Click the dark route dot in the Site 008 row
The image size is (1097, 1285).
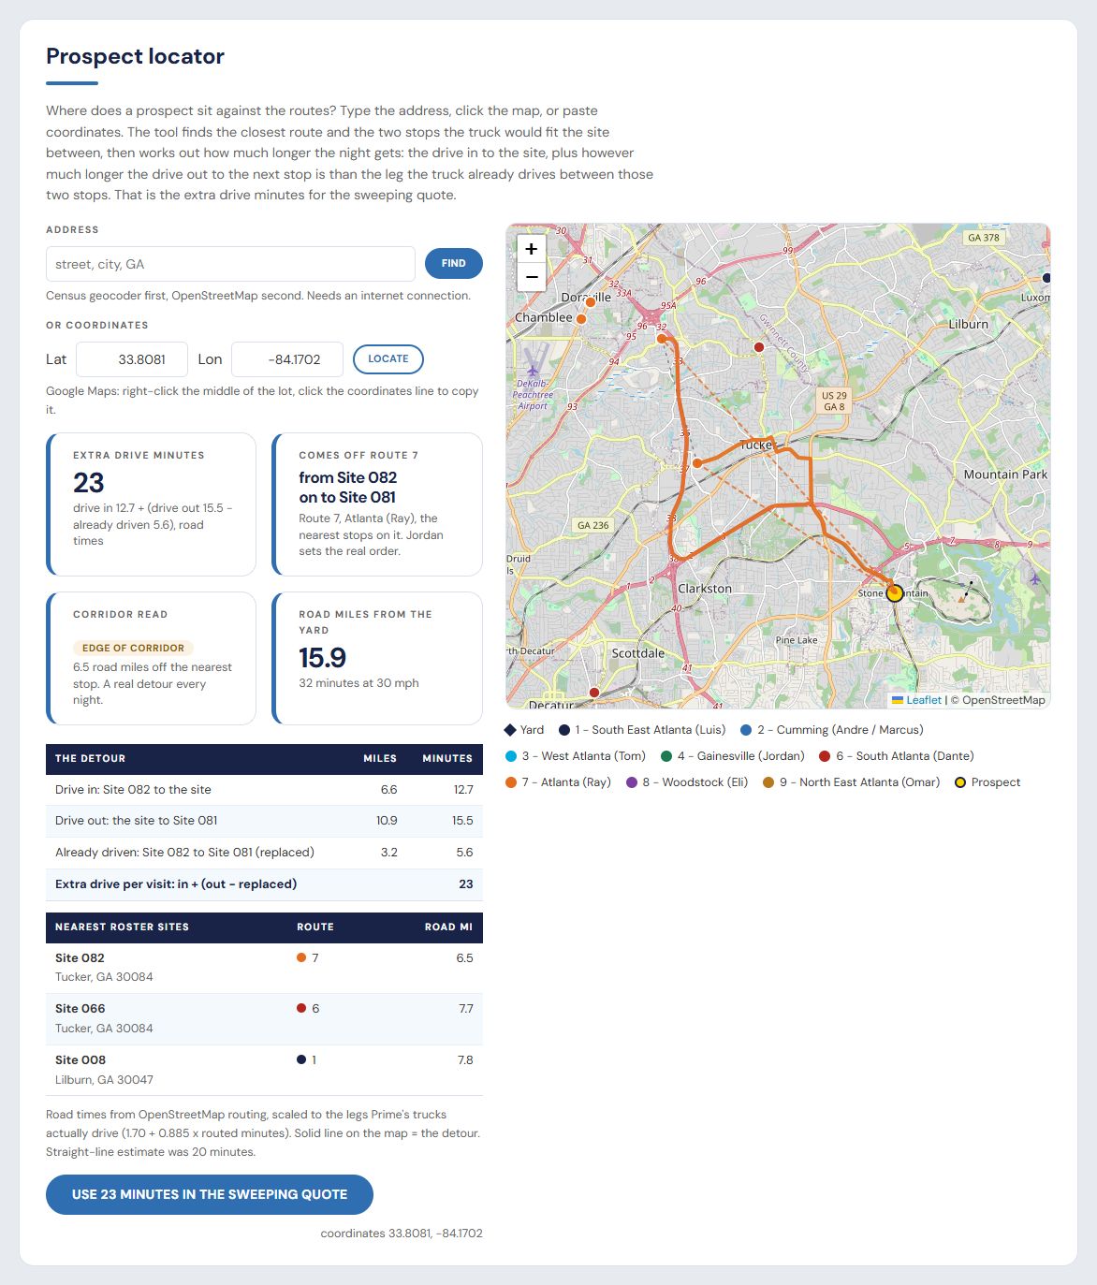pos(301,1059)
